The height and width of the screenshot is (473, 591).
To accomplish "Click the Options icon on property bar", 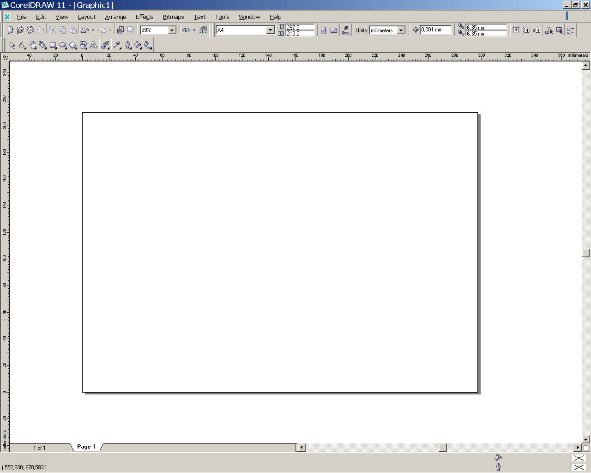I will pyautogui.click(x=571, y=30).
